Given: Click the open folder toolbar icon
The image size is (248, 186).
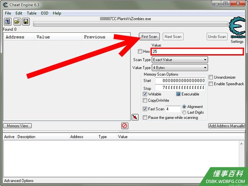Looking at the screenshot, I should coord(17,21).
